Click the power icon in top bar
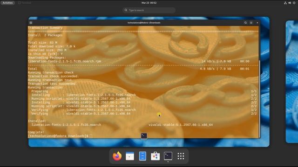This screenshot has width=298, height=167. (x=294, y=3)
